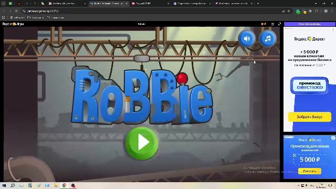Mute the game sound with the speaker button
336x189 pixels.
coord(247,39)
